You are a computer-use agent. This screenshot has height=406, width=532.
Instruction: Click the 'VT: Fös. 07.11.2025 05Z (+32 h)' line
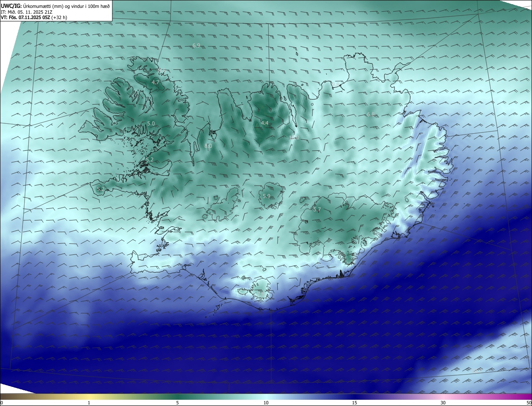pos(34,17)
